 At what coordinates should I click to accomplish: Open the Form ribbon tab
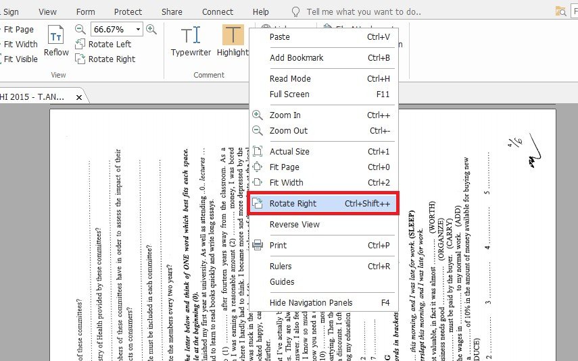(x=86, y=11)
